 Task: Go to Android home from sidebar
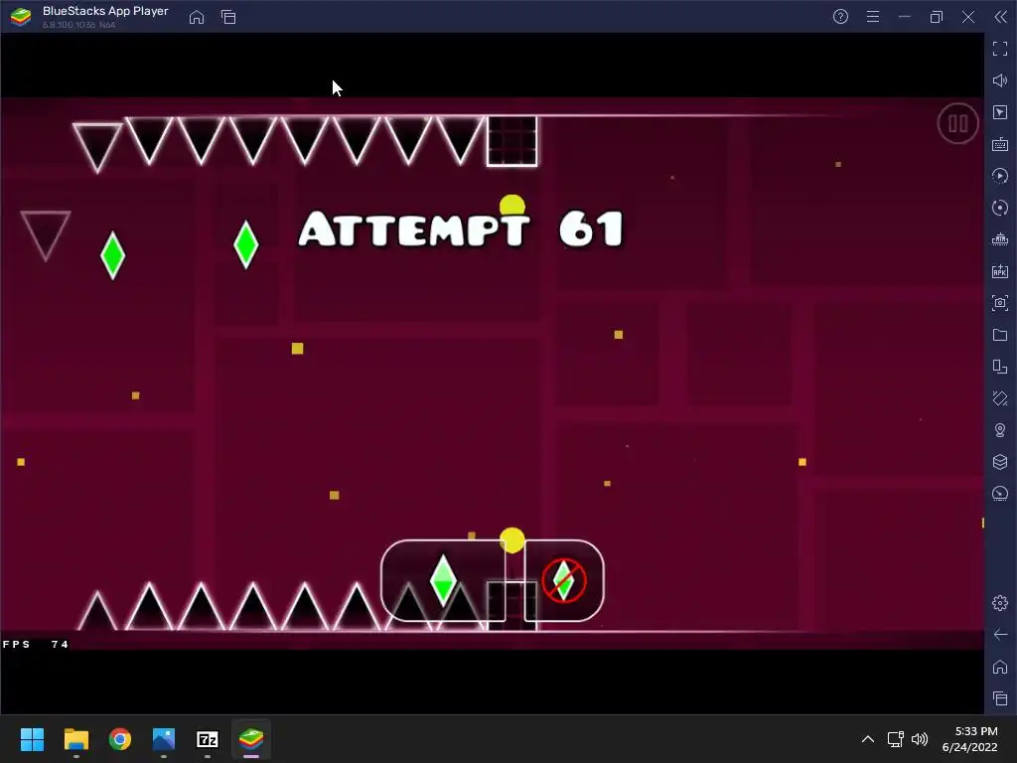point(1000,667)
